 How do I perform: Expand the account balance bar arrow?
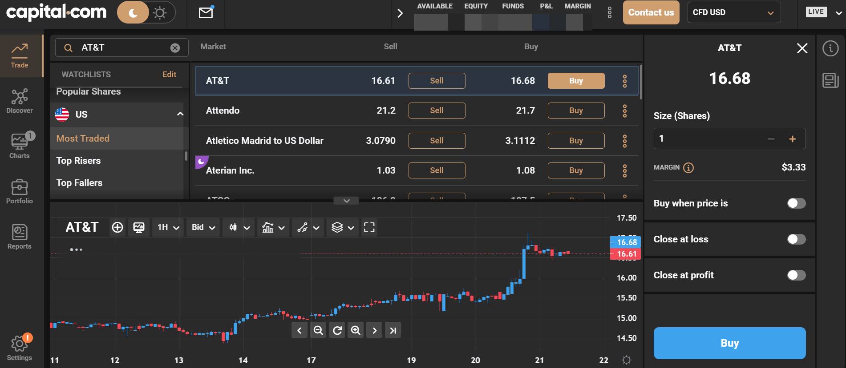(400, 13)
